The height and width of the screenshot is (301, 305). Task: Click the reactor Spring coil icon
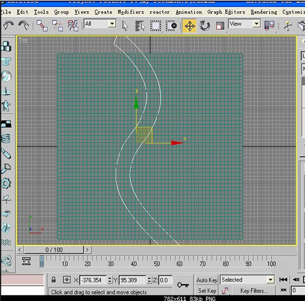[x=6, y=138]
